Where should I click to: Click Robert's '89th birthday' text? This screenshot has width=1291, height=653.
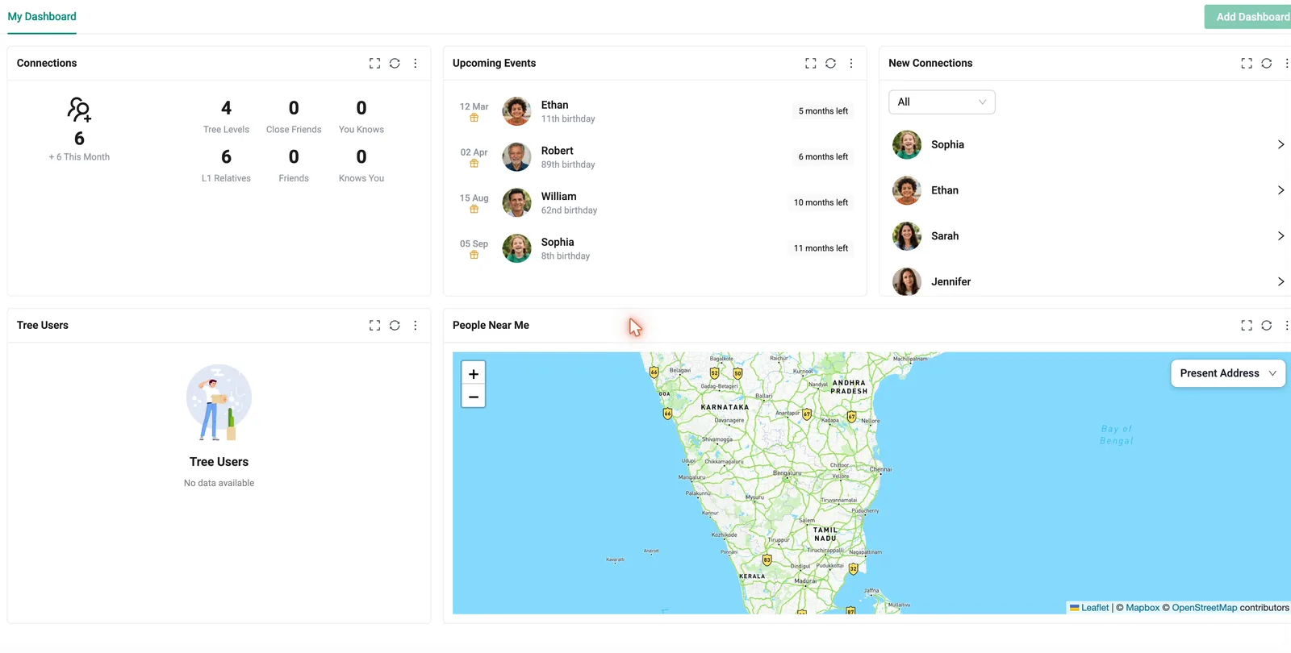point(568,164)
